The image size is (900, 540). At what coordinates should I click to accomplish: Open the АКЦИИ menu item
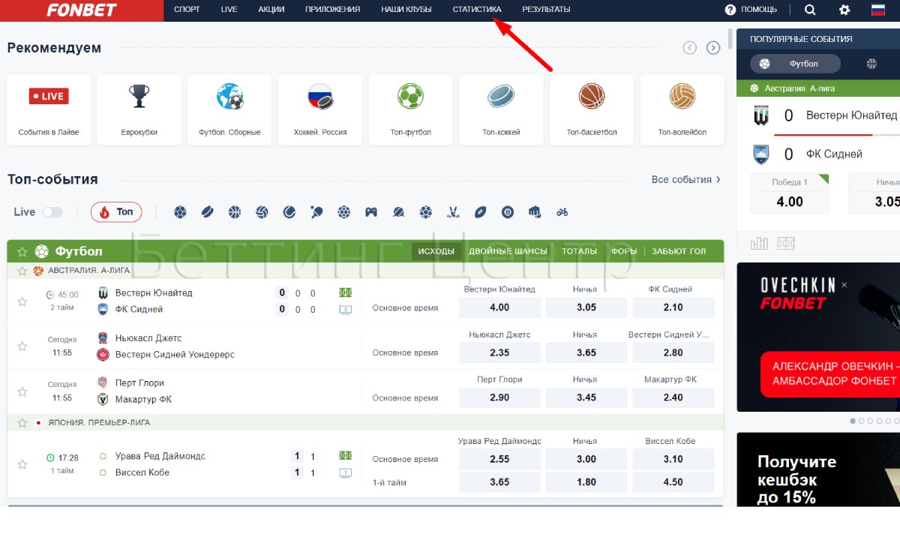(x=271, y=10)
